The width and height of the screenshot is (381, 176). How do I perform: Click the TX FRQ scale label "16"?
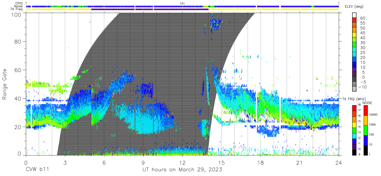(359, 116)
